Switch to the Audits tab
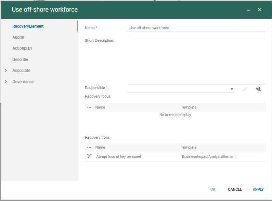This screenshot has width=272, height=201. tap(18, 37)
